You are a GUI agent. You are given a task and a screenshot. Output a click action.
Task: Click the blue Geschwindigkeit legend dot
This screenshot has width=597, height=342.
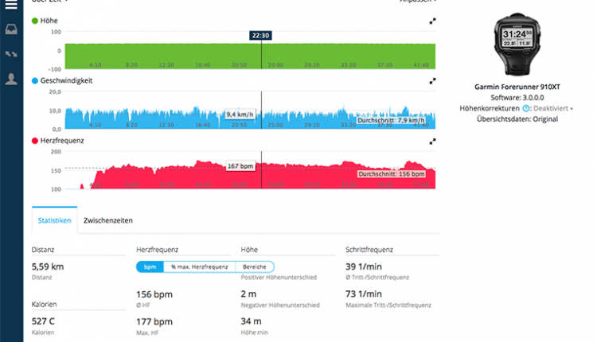(x=35, y=80)
